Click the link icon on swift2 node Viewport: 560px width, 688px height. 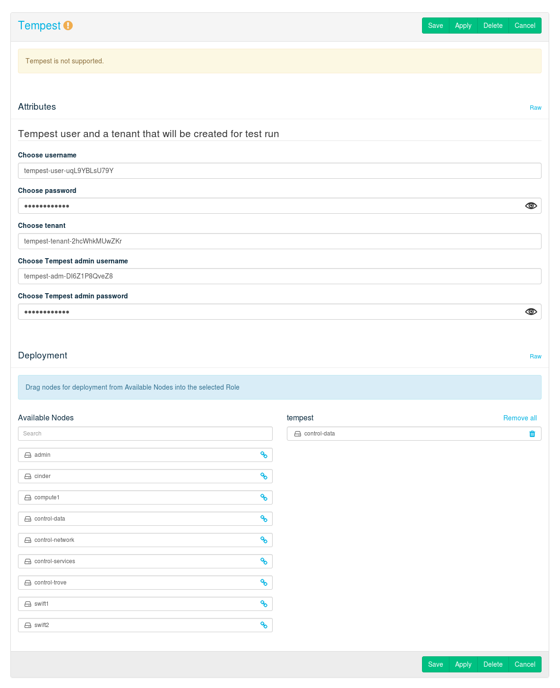click(x=264, y=625)
